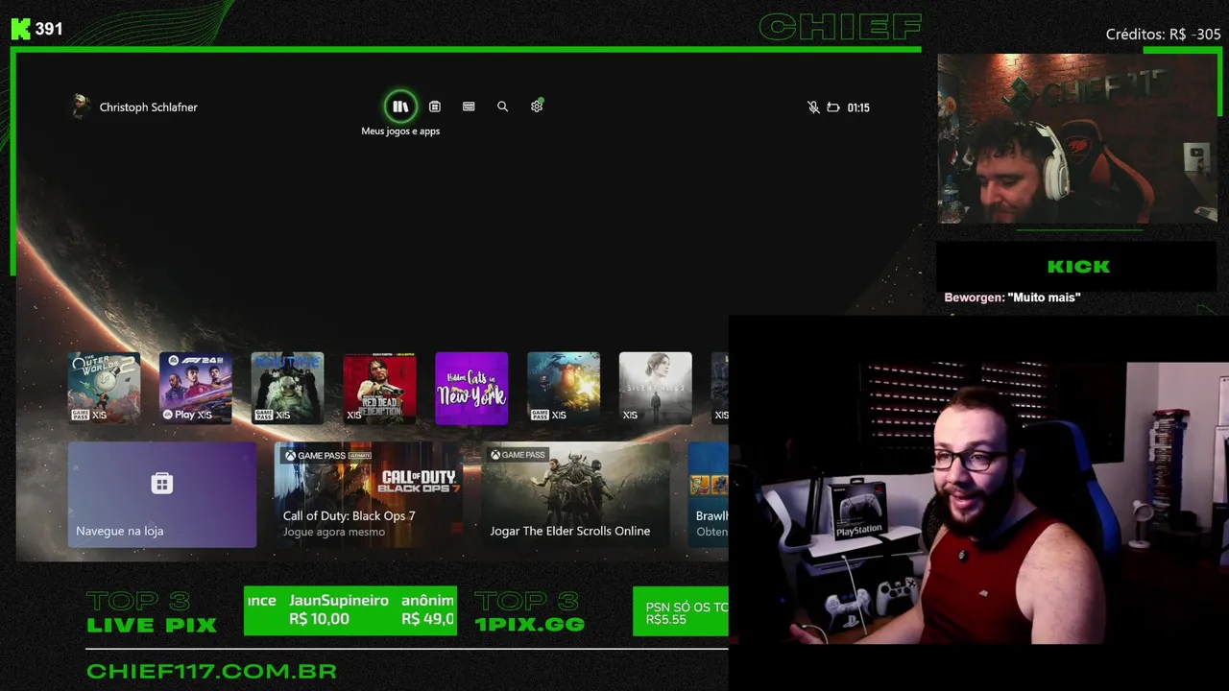
Task: Open Meus jogos e apps library icon
Action: point(400,107)
